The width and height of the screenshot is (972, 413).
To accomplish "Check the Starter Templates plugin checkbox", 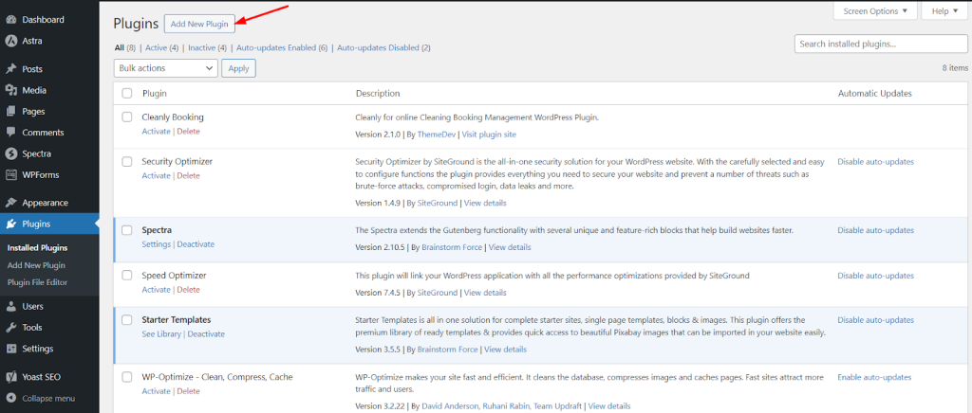I will point(127,319).
